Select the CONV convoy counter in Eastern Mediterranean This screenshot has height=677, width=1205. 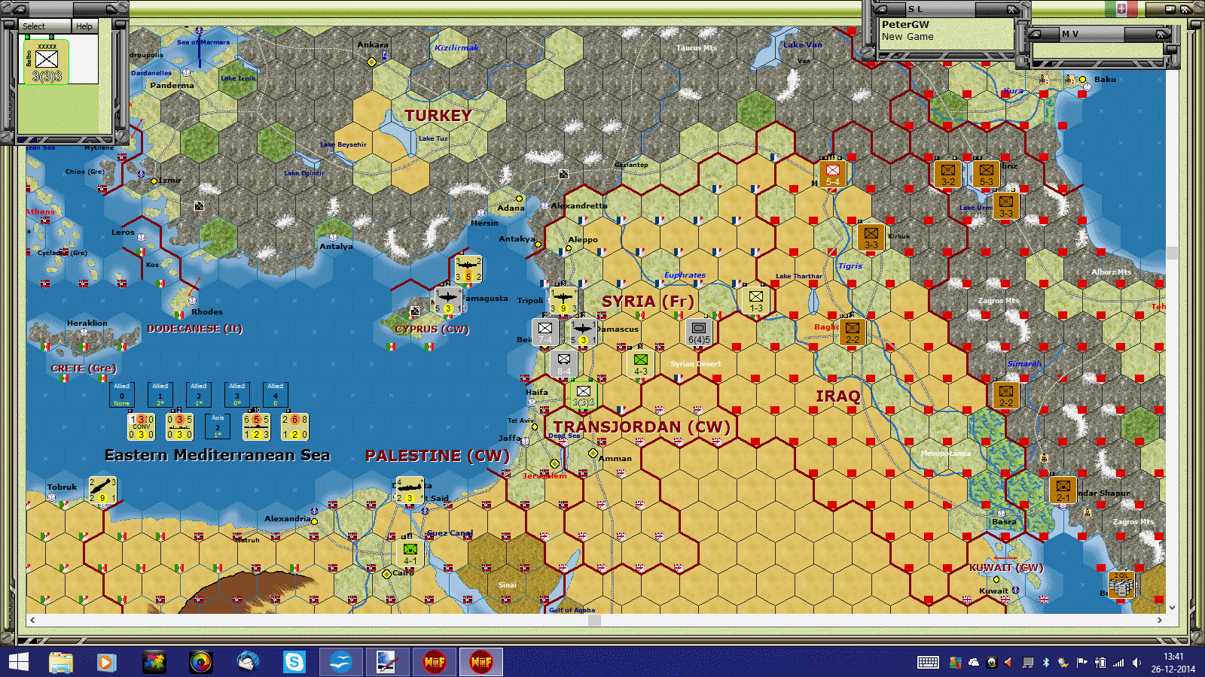(141, 427)
